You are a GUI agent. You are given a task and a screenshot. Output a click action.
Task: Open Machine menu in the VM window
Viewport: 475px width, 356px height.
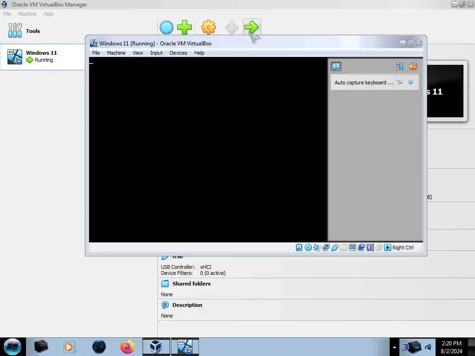116,53
